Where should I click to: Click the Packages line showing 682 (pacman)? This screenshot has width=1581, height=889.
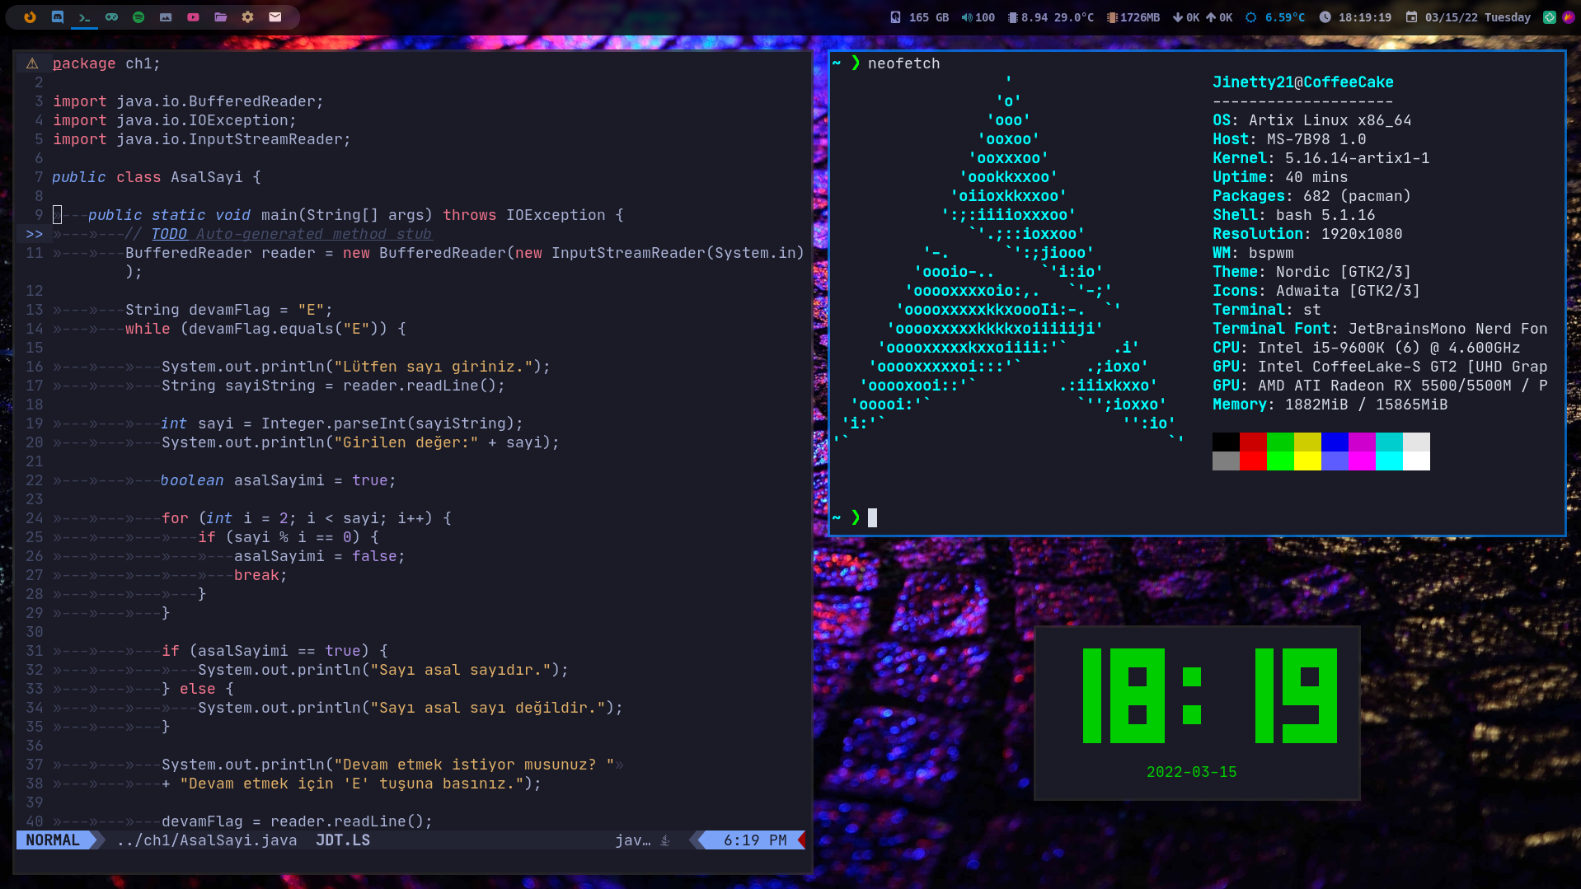point(1311,196)
